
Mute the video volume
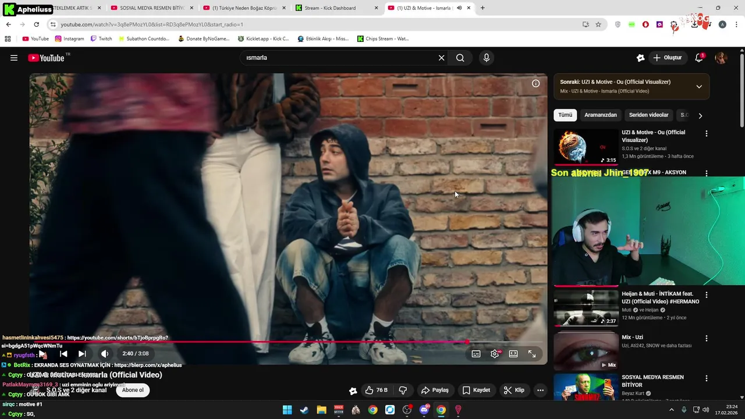tap(105, 353)
